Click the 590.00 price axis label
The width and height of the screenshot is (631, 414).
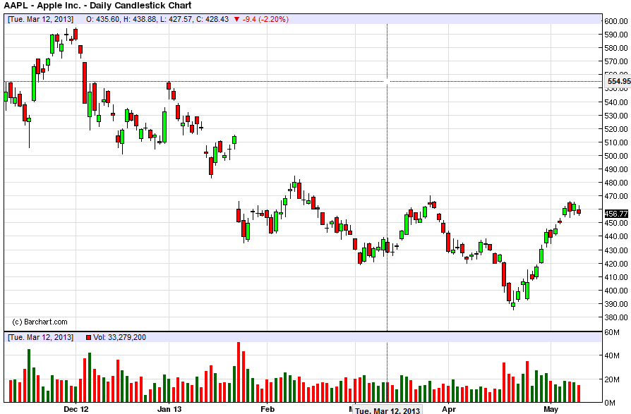click(616, 35)
